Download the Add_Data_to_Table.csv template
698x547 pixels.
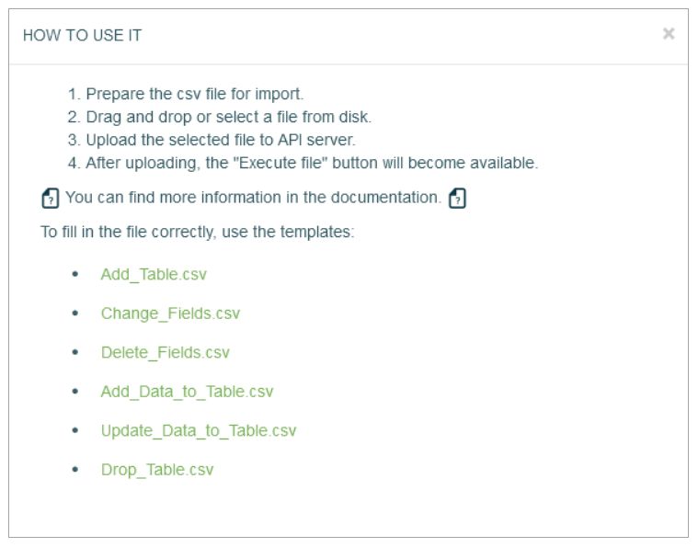(187, 393)
